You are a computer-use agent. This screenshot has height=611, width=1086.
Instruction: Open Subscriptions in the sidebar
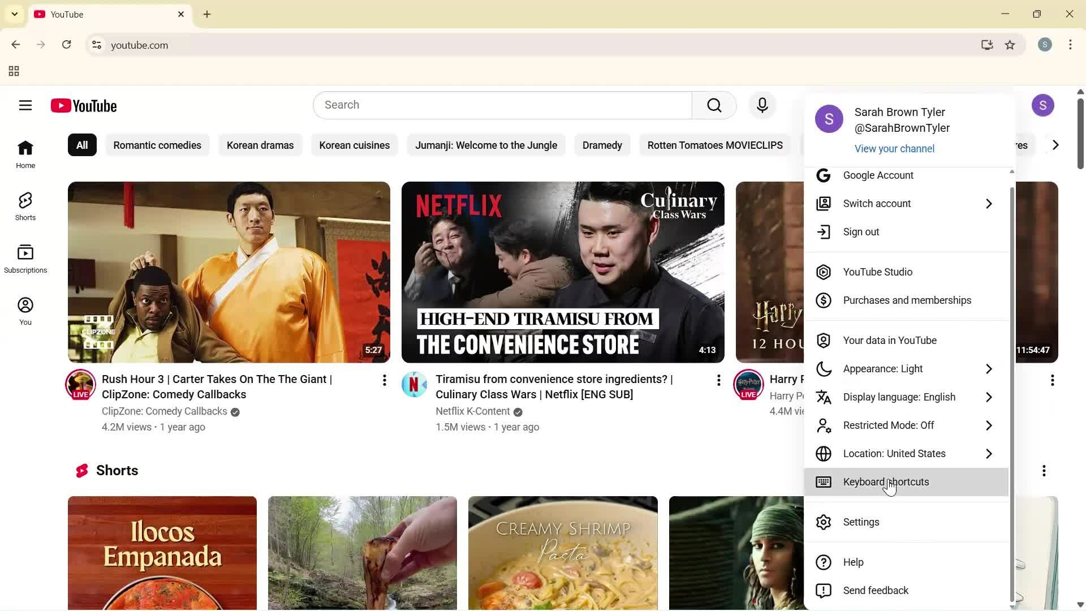coord(25,258)
